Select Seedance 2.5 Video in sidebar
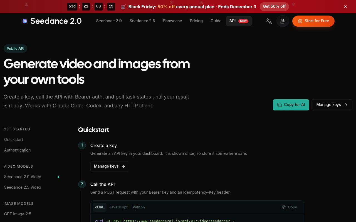 (x=23, y=187)
